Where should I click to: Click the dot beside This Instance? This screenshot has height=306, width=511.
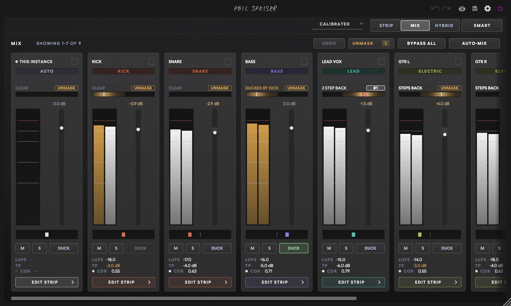[x=17, y=62]
